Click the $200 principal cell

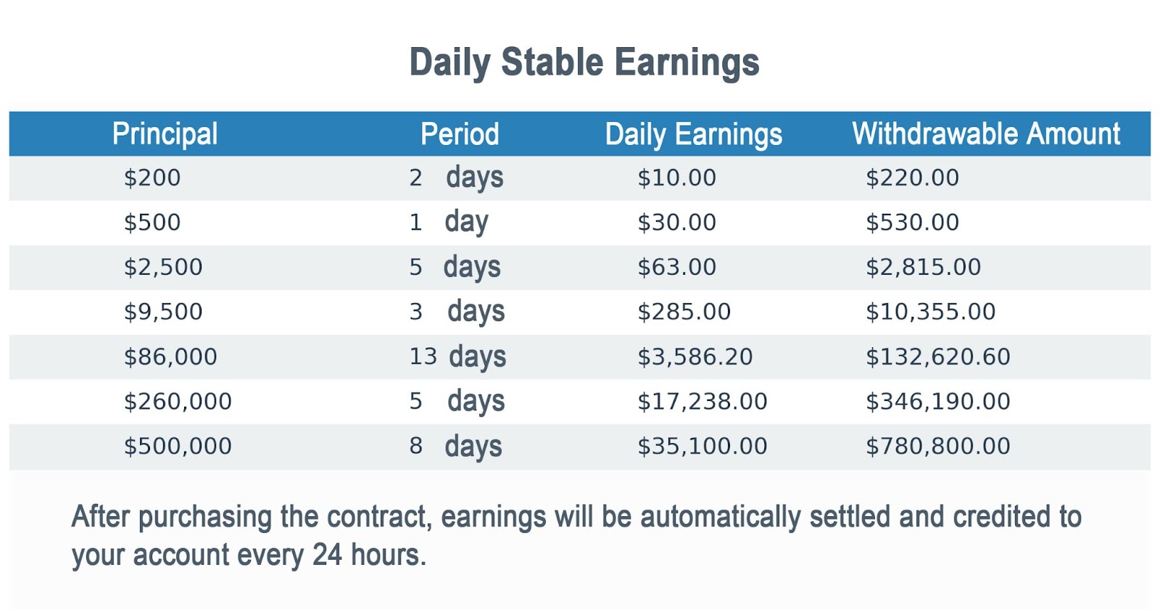pos(152,178)
